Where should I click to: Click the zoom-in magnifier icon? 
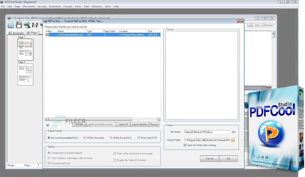[27, 25]
